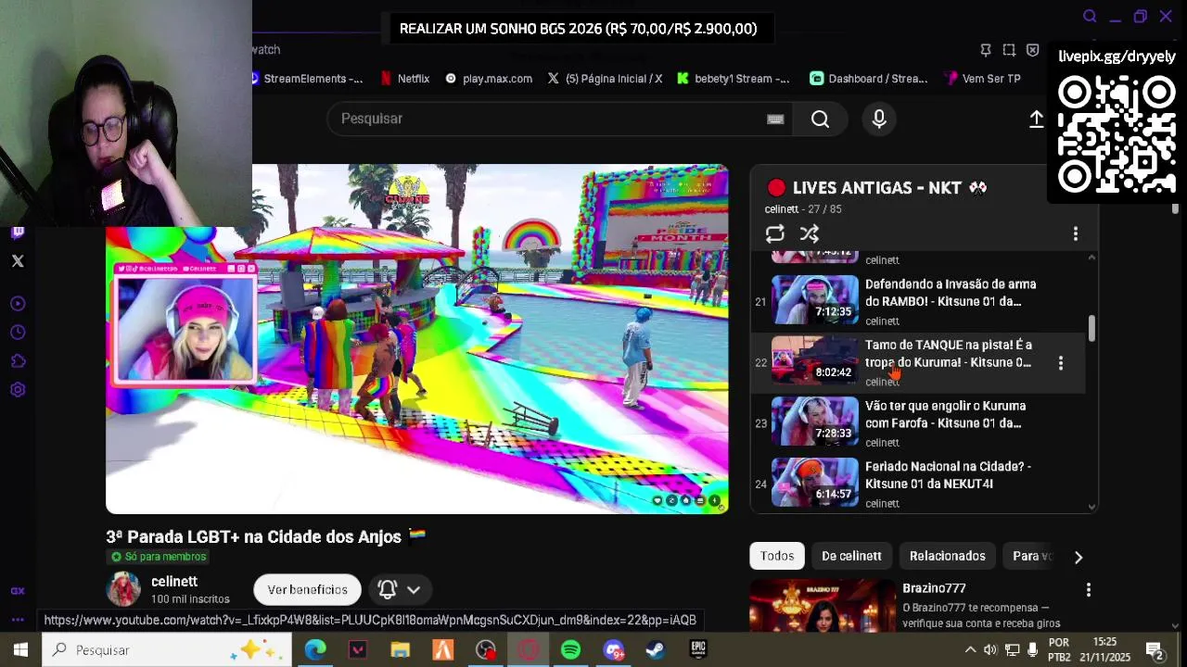Open the options menu for the Tamo de TANQUE video
The image size is (1187, 667).
click(1061, 363)
